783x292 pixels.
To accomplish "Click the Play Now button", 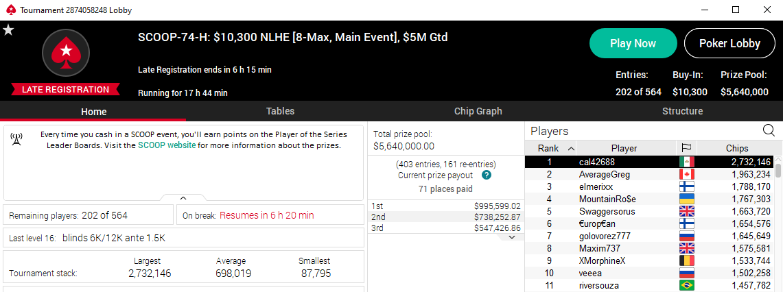I will point(633,43).
